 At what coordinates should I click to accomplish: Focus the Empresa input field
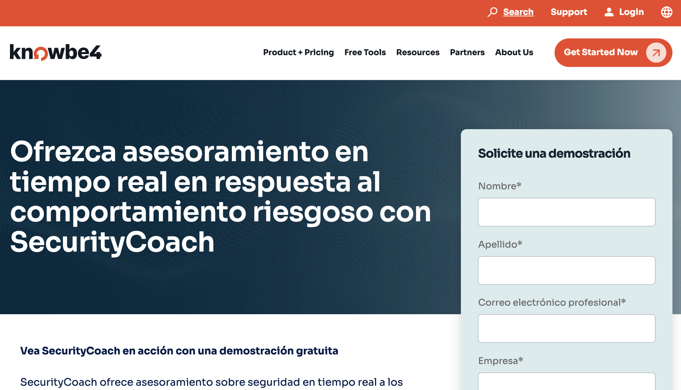pyautogui.click(x=566, y=381)
